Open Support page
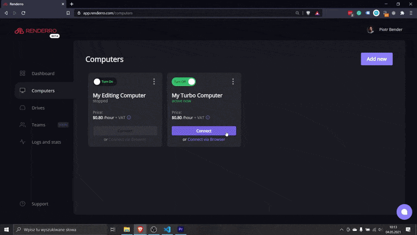 [40, 204]
